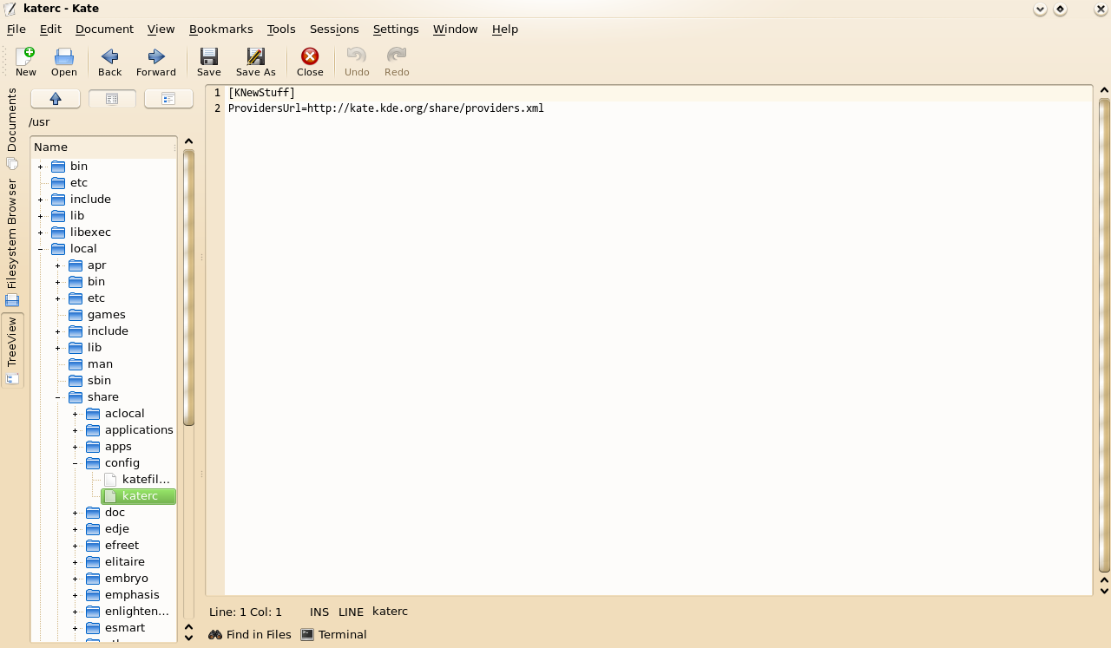This screenshot has height=648, width=1111.
Task: Select the embryo folder
Action: tap(127, 579)
